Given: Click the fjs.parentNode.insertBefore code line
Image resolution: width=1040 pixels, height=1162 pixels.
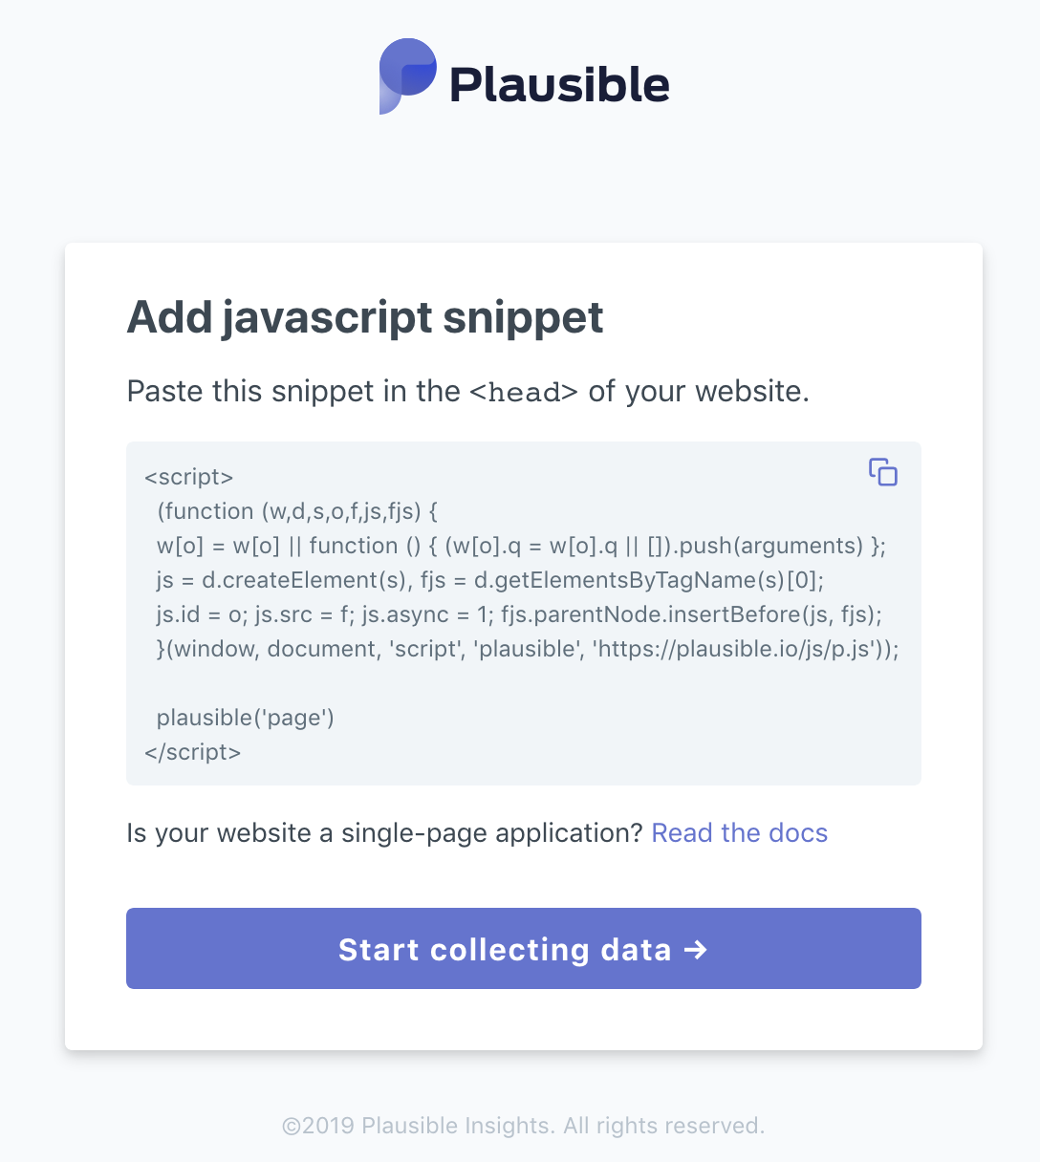Looking at the screenshot, I should (520, 614).
